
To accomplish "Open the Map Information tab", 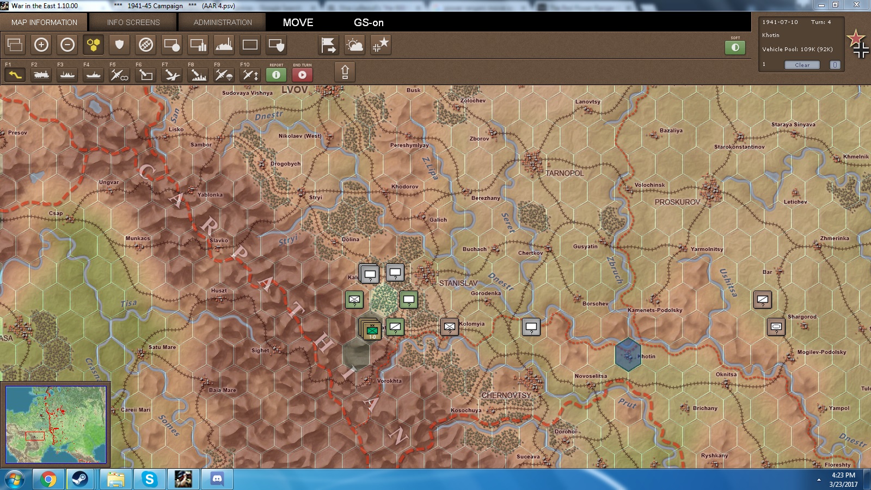I will coord(44,22).
